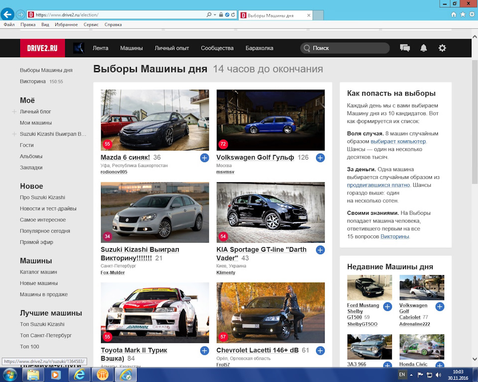Open the Викторины link in the info panel
This screenshot has width=478, height=382.
395,237
